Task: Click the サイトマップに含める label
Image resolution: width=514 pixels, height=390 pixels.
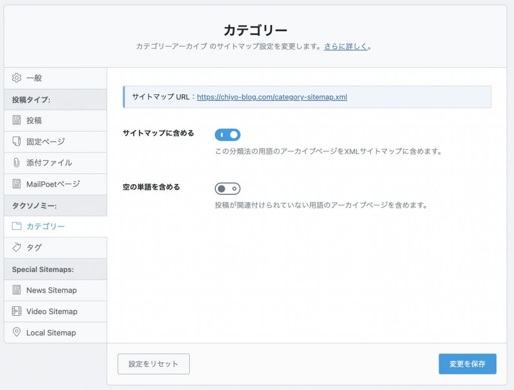Action: tap(158, 133)
